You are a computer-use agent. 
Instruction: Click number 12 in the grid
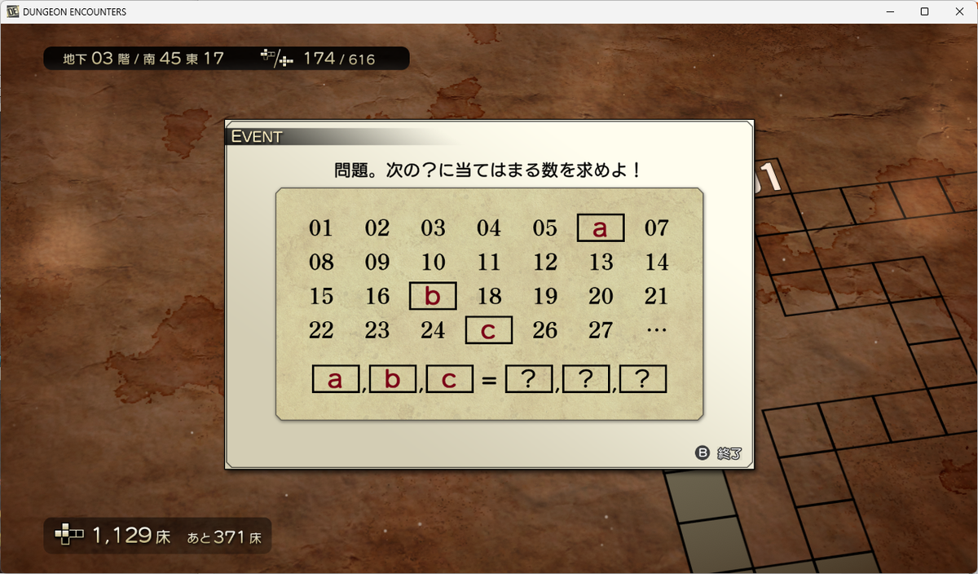coord(544,263)
